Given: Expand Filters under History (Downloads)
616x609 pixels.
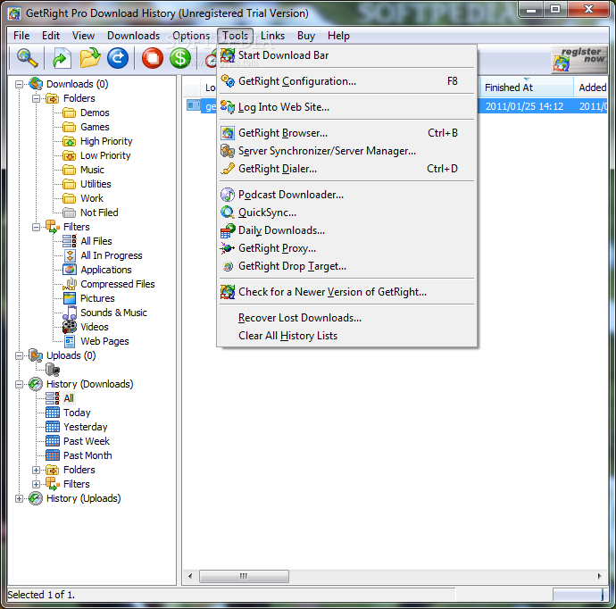Looking at the screenshot, I should click(36, 484).
